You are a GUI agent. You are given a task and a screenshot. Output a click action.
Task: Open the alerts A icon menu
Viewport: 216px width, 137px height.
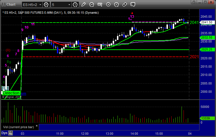[116, 5]
